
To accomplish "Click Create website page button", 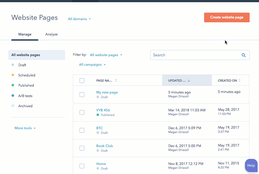I will (227, 17).
